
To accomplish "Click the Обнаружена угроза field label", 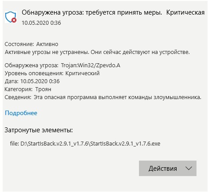I will tap(31, 65).
